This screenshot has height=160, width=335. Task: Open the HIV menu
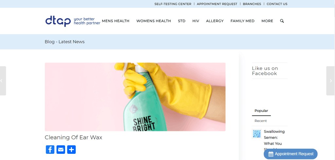[196, 21]
